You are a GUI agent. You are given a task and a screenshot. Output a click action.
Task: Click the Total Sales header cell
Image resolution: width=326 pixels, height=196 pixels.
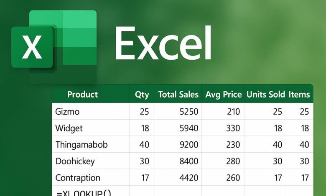pyautogui.click(x=178, y=95)
